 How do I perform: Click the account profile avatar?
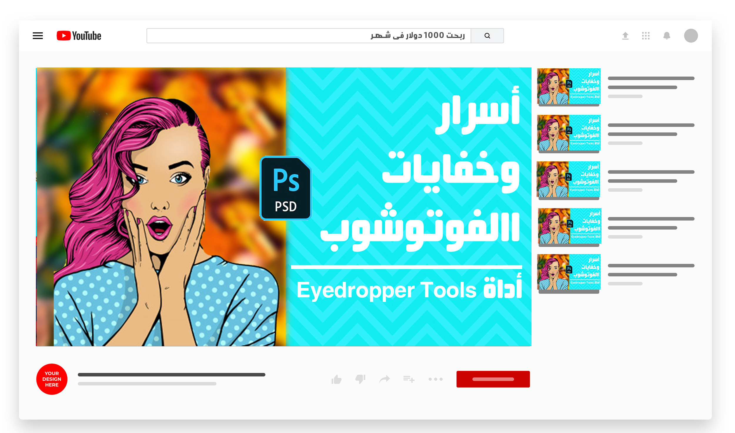(x=691, y=36)
